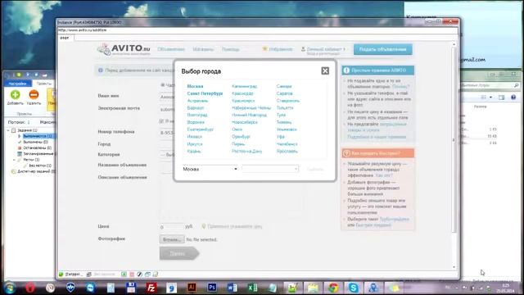
Task: Close the city selection dialog
Action: click(325, 71)
